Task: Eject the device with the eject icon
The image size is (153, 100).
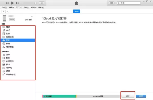Action: [32, 16]
